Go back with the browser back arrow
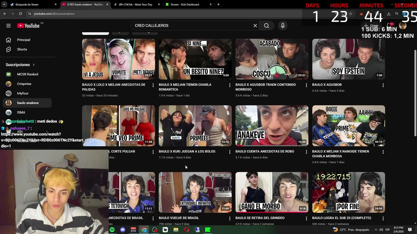This screenshot has width=417, height=234. click(5, 14)
